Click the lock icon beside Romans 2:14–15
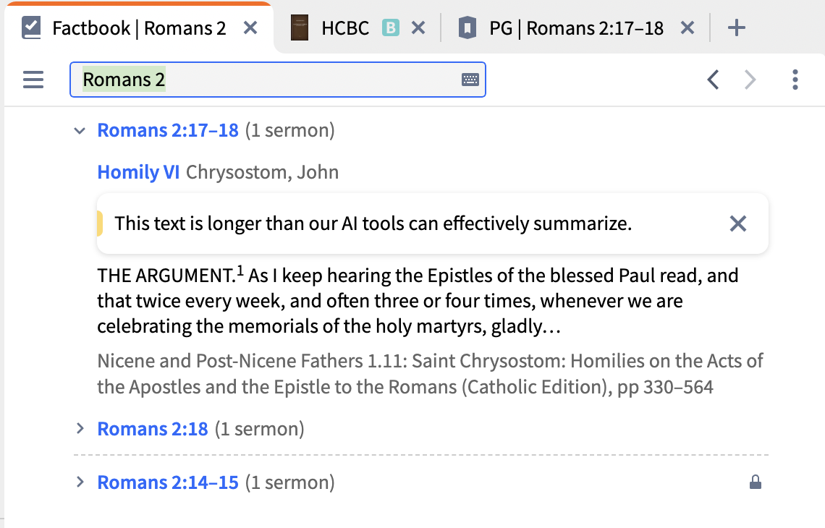825x528 pixels. coord(755,482)
